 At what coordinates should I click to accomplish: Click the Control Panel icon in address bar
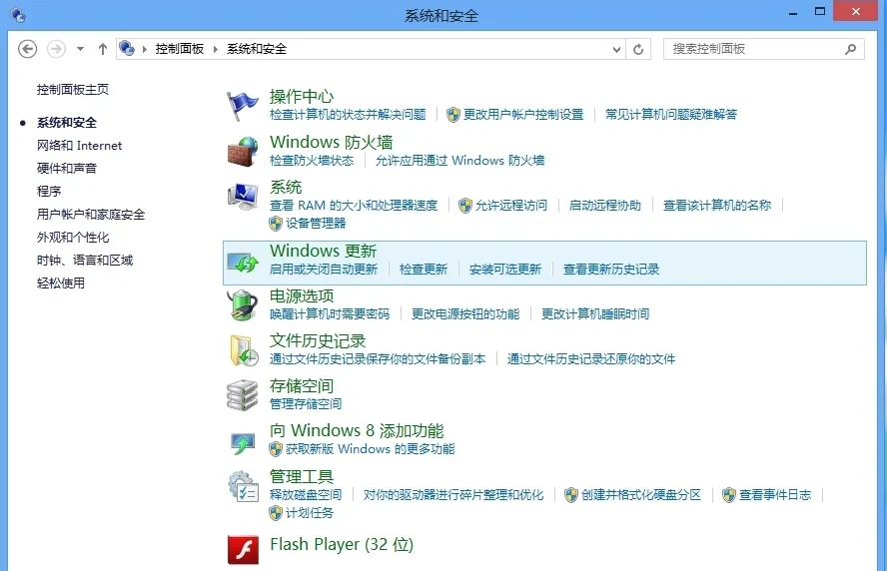(127, 49)
